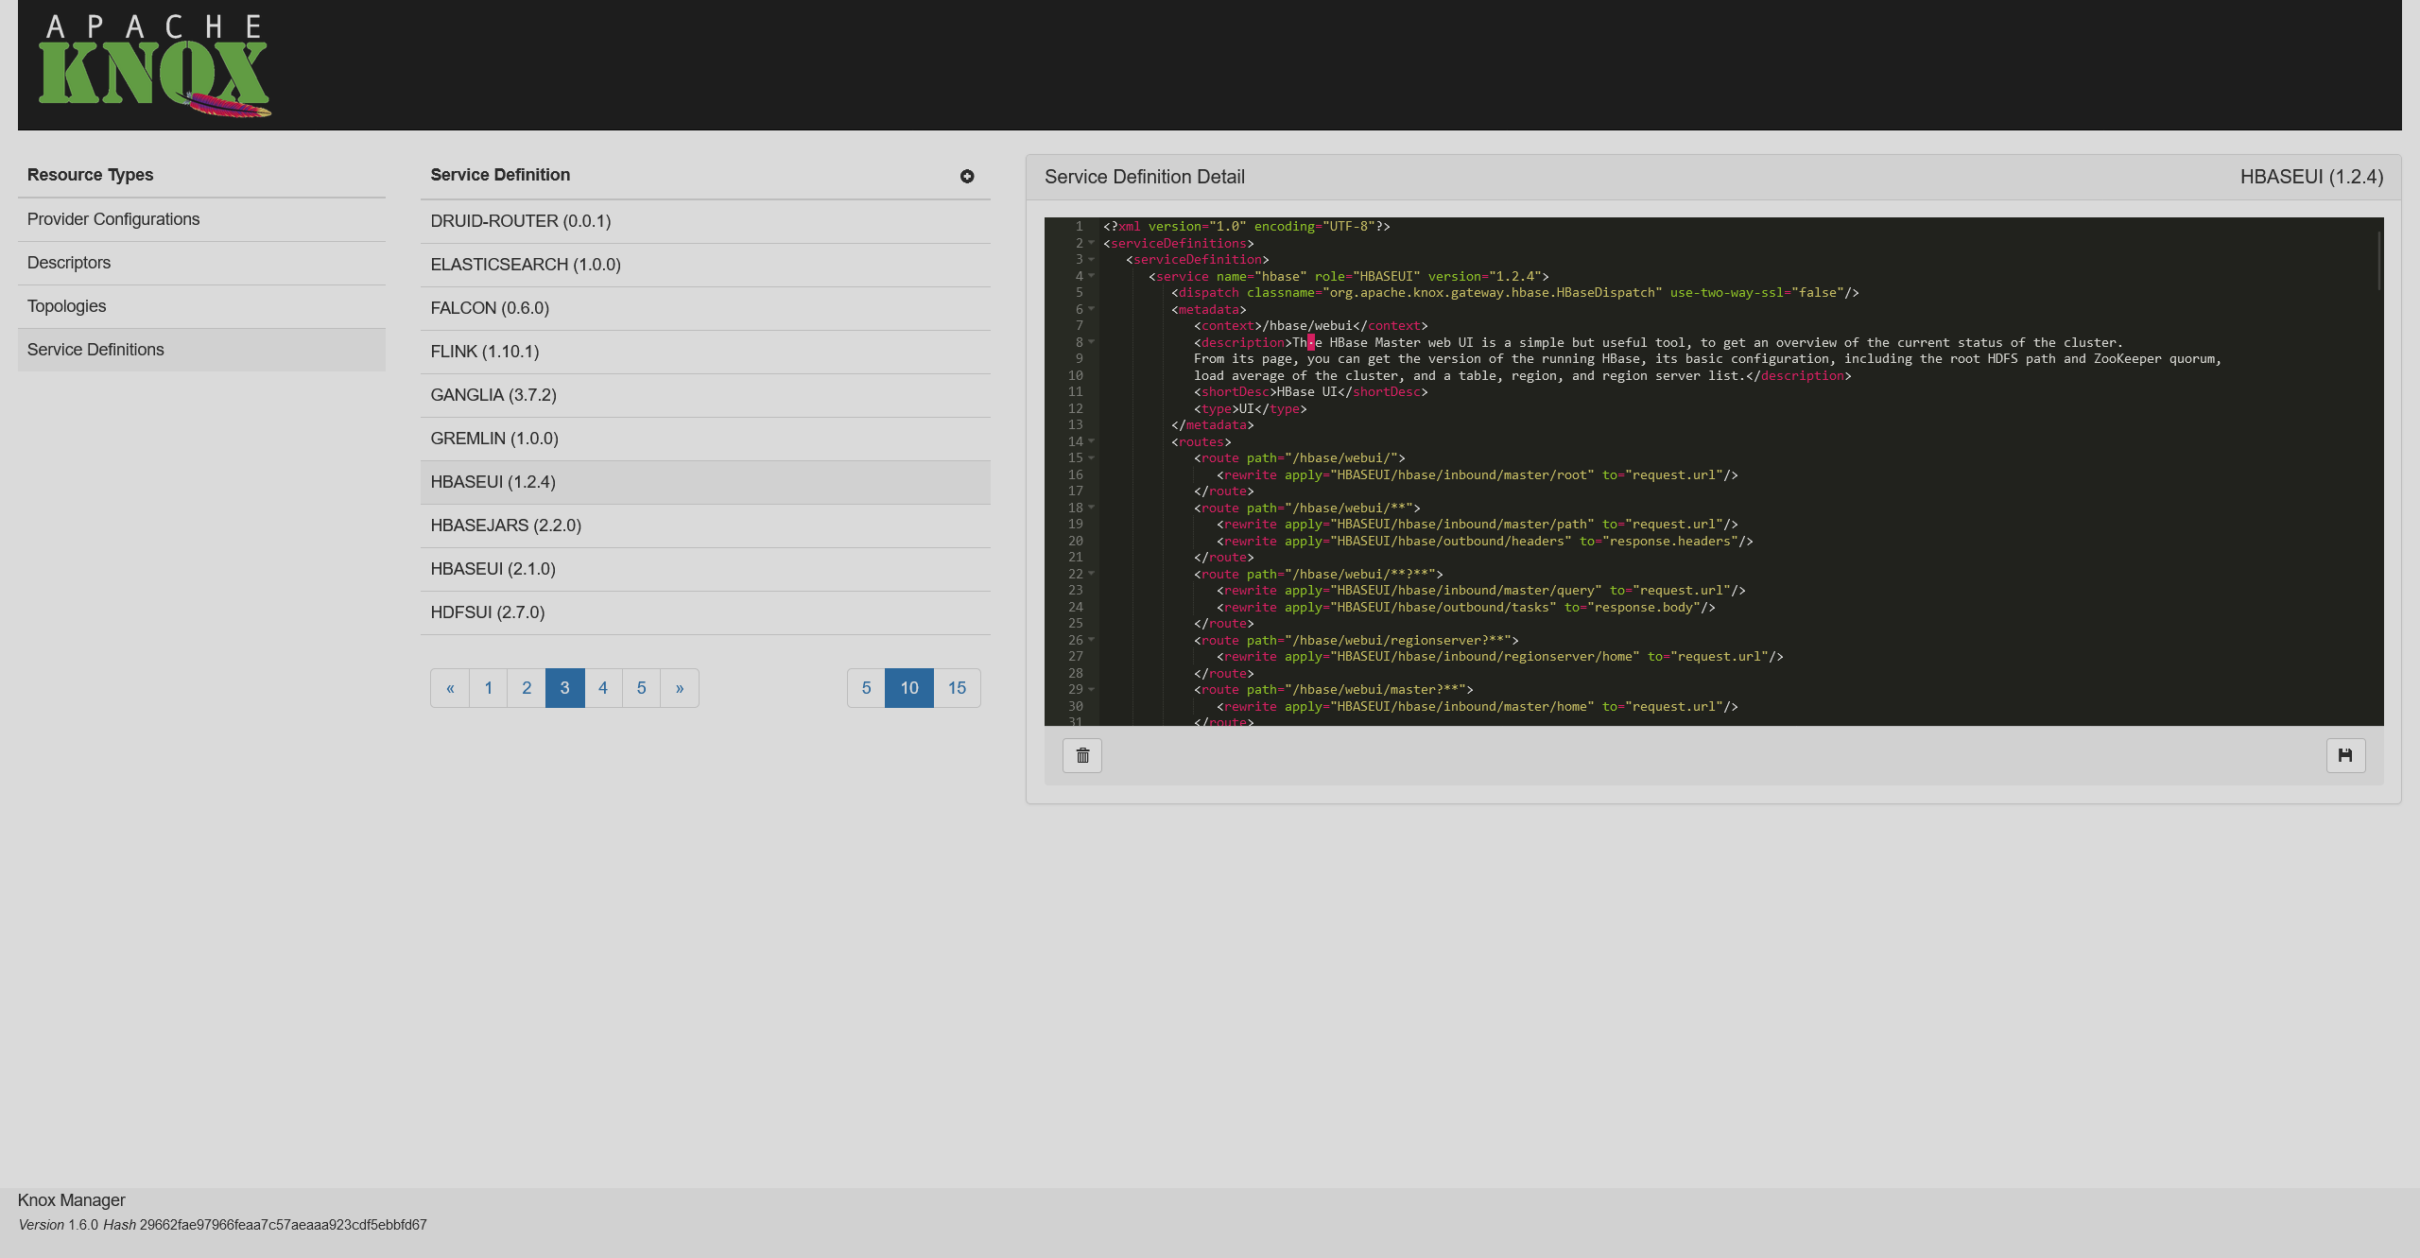The image size is (2420, 1258).
Task: Select HBASEJARS (2.2.0) service definition
Action: (x=506, y=526)
